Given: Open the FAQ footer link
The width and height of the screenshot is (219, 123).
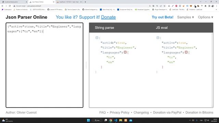Looking at the screenshot, I should [102, 112].
